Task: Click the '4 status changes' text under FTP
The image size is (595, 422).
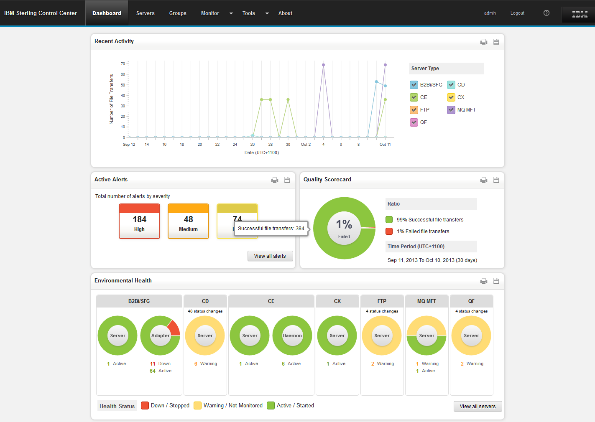Action: 382,311
